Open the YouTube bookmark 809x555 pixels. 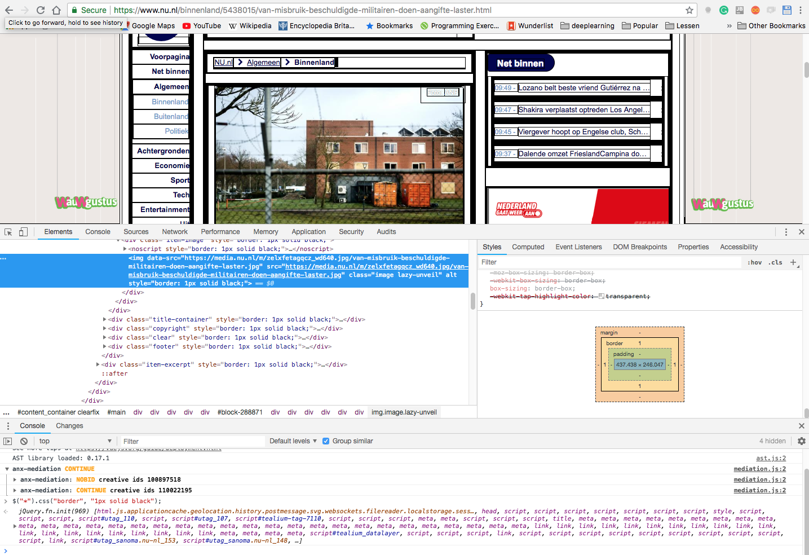click(202, 26)
